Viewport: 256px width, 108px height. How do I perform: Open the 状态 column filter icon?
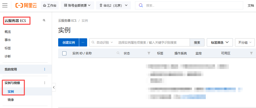[149, 53]
